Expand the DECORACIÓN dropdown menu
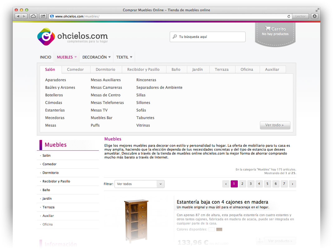333x250 pixels. point(96,57)
